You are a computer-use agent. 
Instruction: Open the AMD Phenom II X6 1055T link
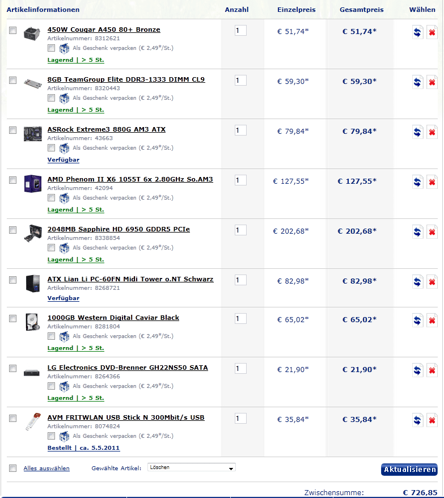pos(130,180)
